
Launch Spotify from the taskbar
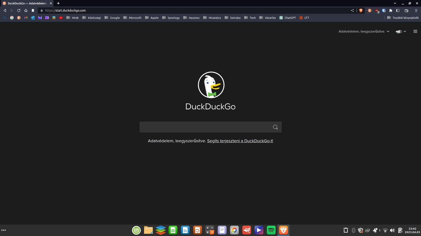click(x=271, y=230)
